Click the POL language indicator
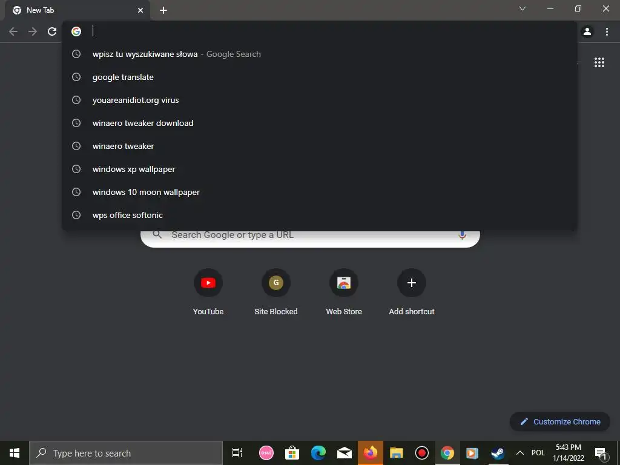This screenshot has height=465, width=620. tap(538, 453)
